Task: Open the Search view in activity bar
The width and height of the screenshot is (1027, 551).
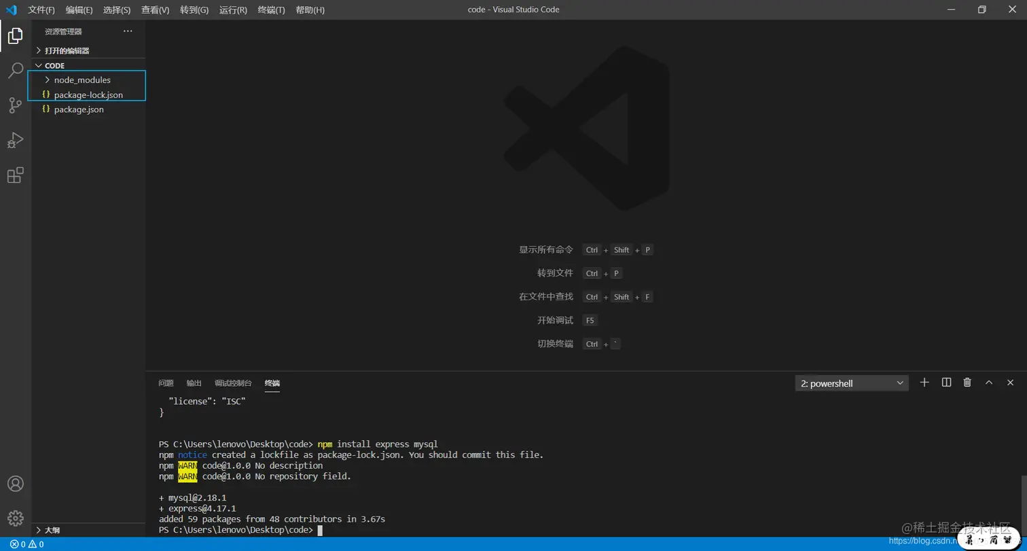Action: pos(15,70)
